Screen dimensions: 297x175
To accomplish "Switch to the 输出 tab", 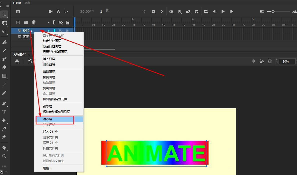I will coord(27,3).
